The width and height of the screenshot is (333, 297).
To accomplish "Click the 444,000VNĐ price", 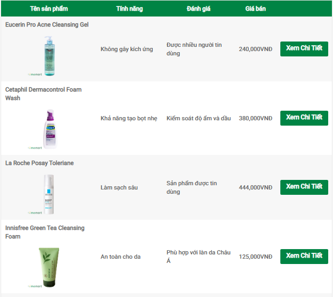I will (x=255, y=187).
